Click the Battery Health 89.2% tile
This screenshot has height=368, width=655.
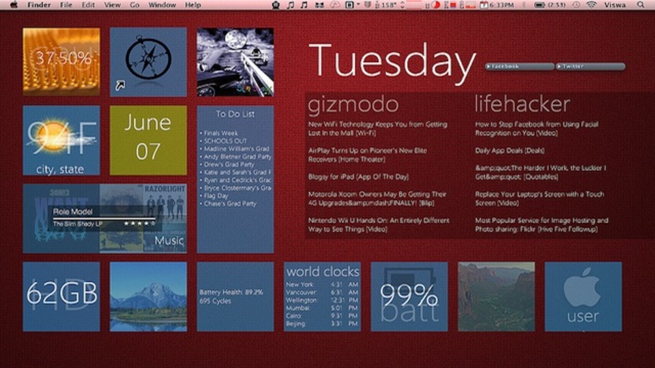(235, 296)
